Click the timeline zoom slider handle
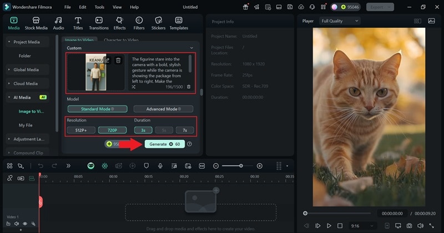Viewport: 444px width, 233px height. tap(241, 166)
